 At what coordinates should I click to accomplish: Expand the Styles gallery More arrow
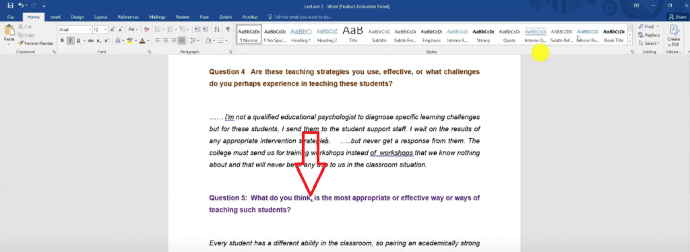630,42
